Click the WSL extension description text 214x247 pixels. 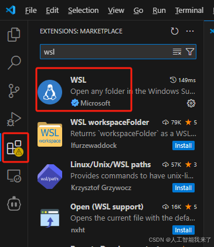coord(133,92)
